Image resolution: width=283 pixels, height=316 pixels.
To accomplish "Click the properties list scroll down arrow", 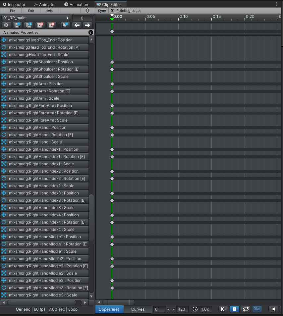I will pyautogui.click(x=91, y=296).
